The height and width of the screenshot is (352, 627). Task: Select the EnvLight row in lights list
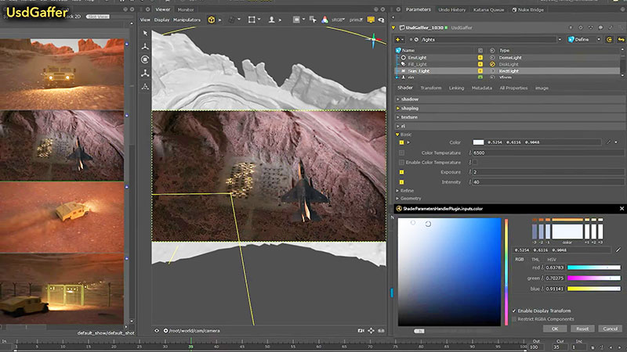point(419,58)
